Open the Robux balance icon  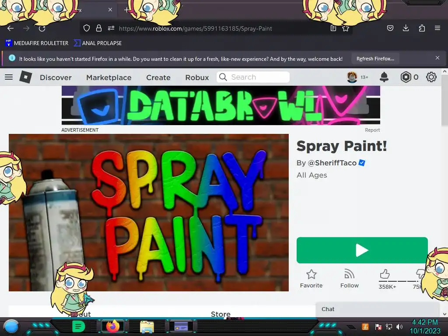click(406, 77)
